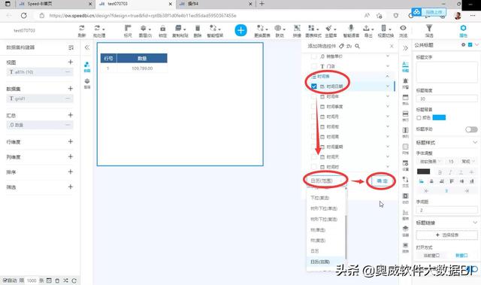Open the 更换图表 change chart tool

tap(262, 31)
